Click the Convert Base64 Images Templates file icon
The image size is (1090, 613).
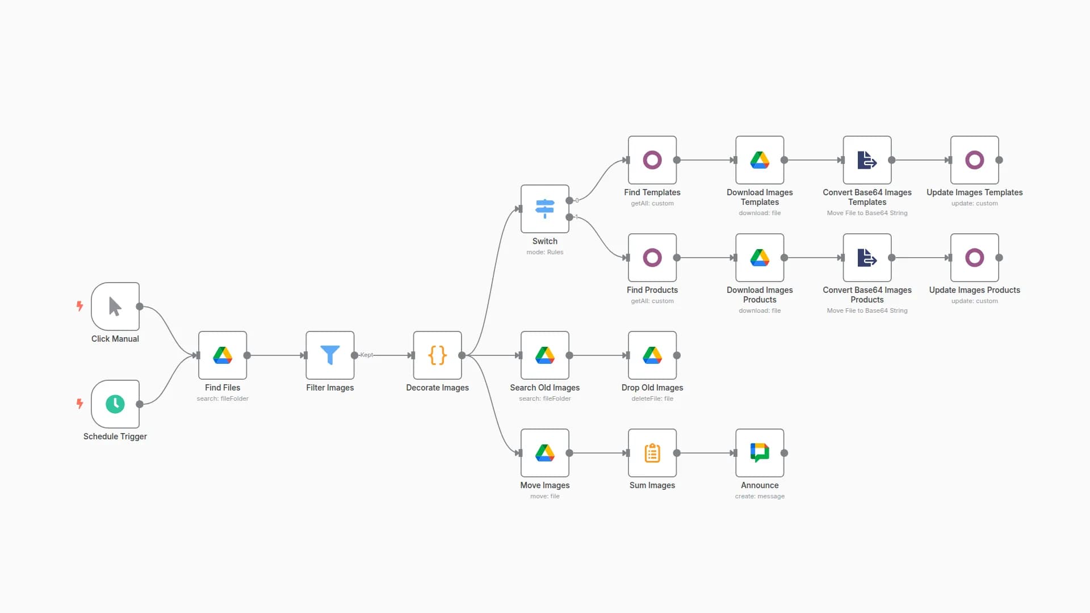click(x=867, y=161)
